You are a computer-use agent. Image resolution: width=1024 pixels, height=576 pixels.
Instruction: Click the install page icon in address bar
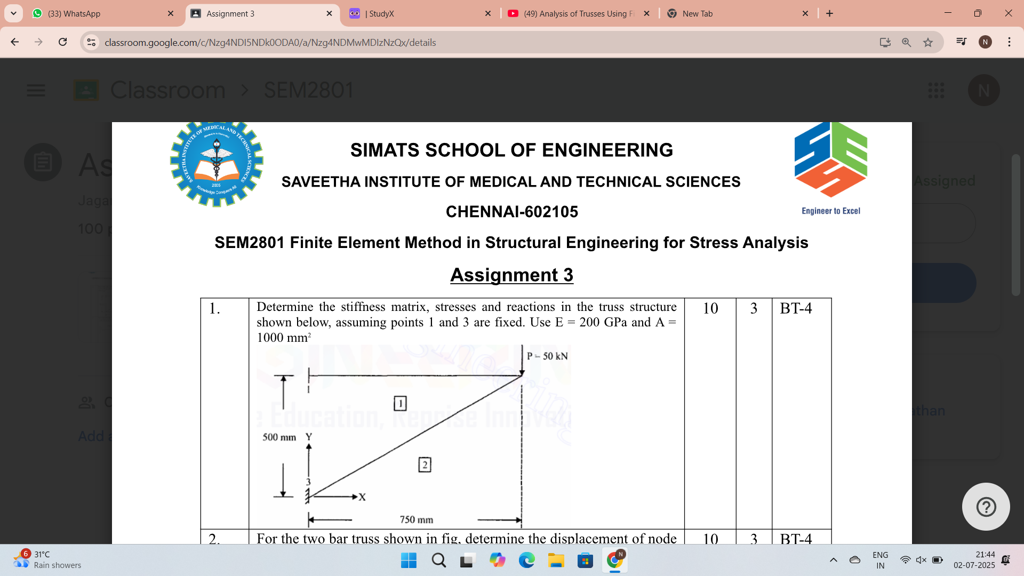click(885, 42)
